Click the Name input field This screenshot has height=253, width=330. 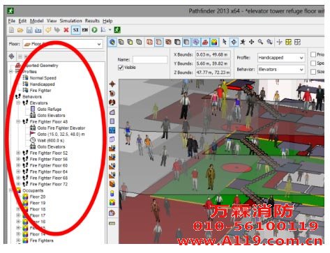click(150, 60)
